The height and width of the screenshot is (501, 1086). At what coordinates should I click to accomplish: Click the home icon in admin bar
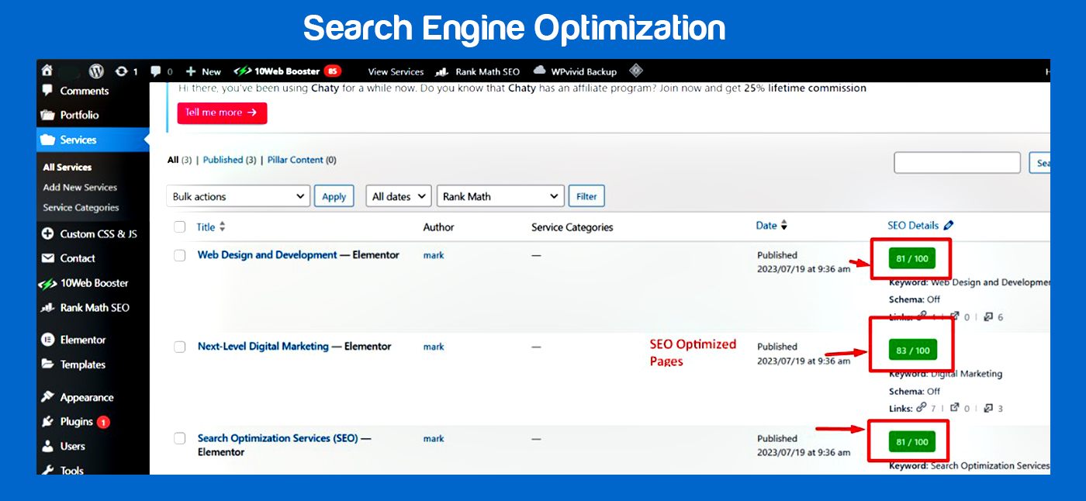tap(47, 71)
